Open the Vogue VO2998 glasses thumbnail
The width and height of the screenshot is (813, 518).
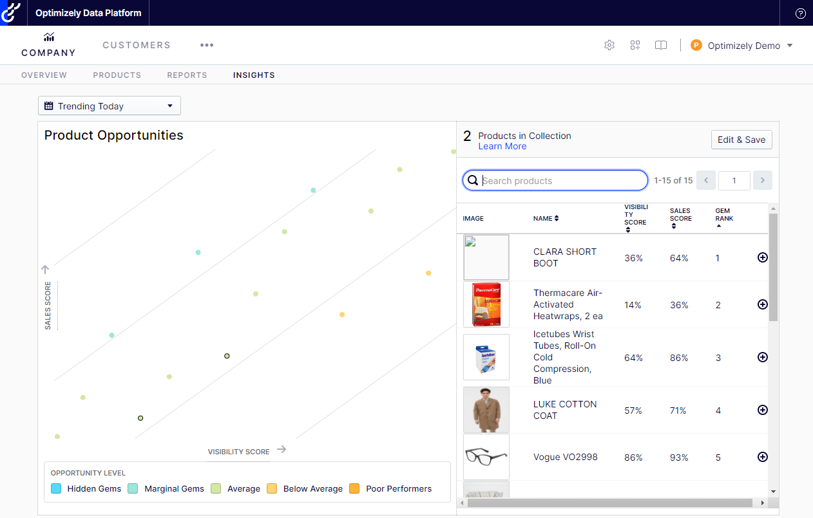(486, 457)
